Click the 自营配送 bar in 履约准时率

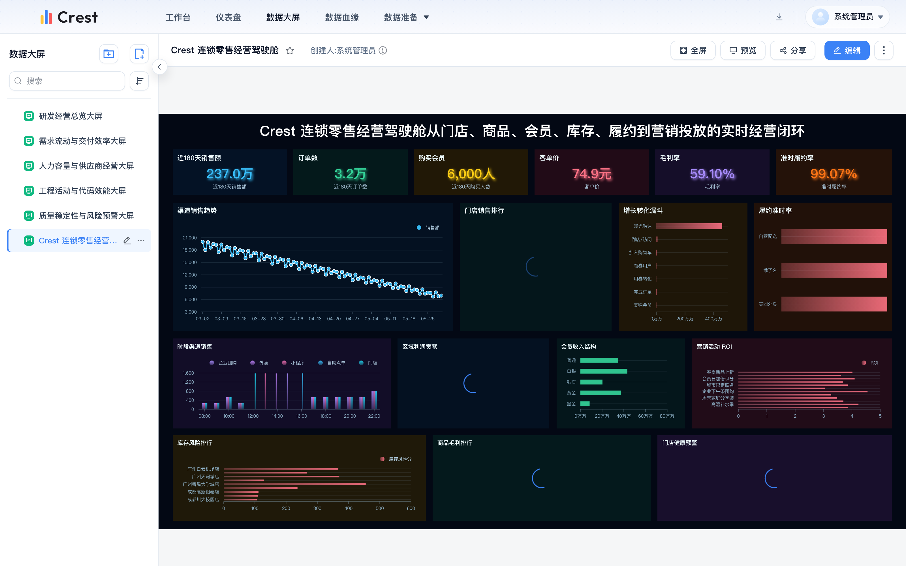[x=834, y=237]
